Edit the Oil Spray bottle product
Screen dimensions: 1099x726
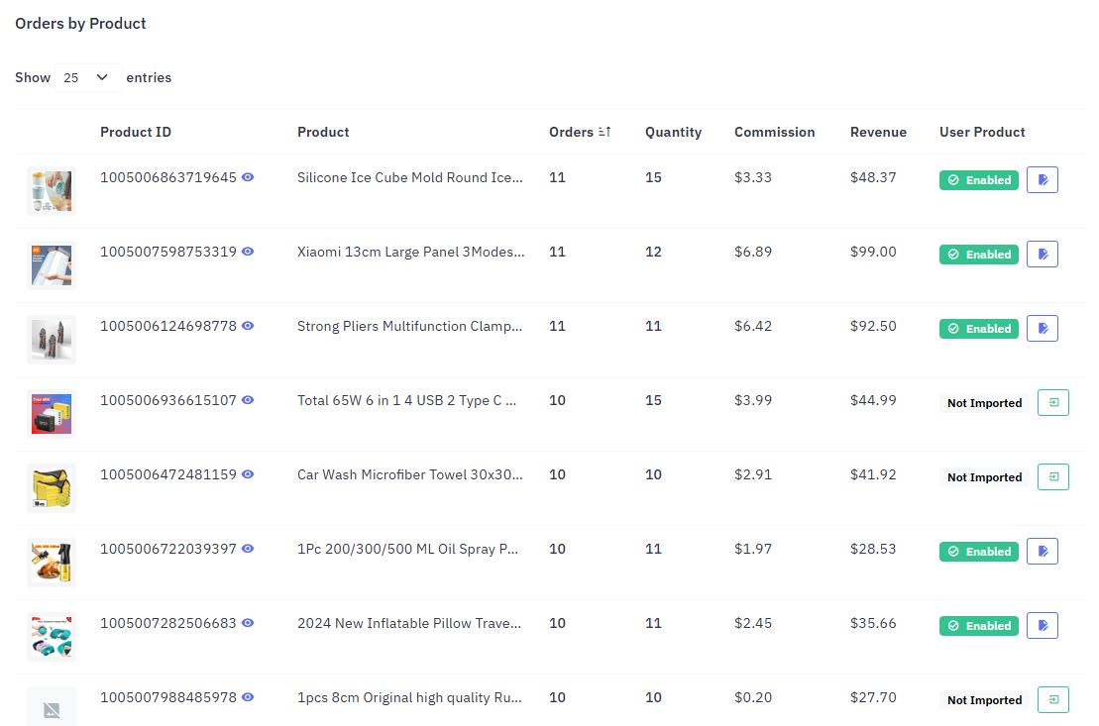point(1043,552)
